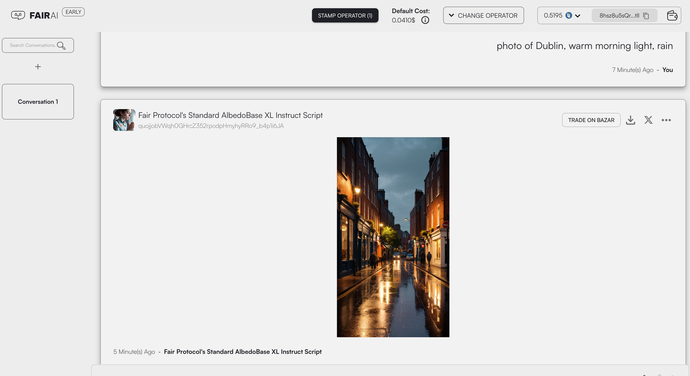Click the AlbedoBase script avatar thumbnail
690x376 pixels.
[x=124, y=120]
